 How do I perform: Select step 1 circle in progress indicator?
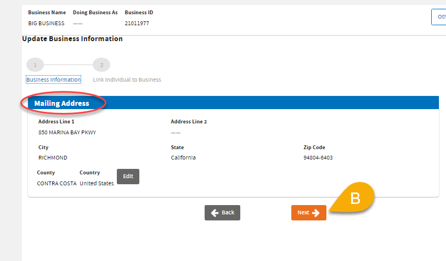[x=35, y=65]
